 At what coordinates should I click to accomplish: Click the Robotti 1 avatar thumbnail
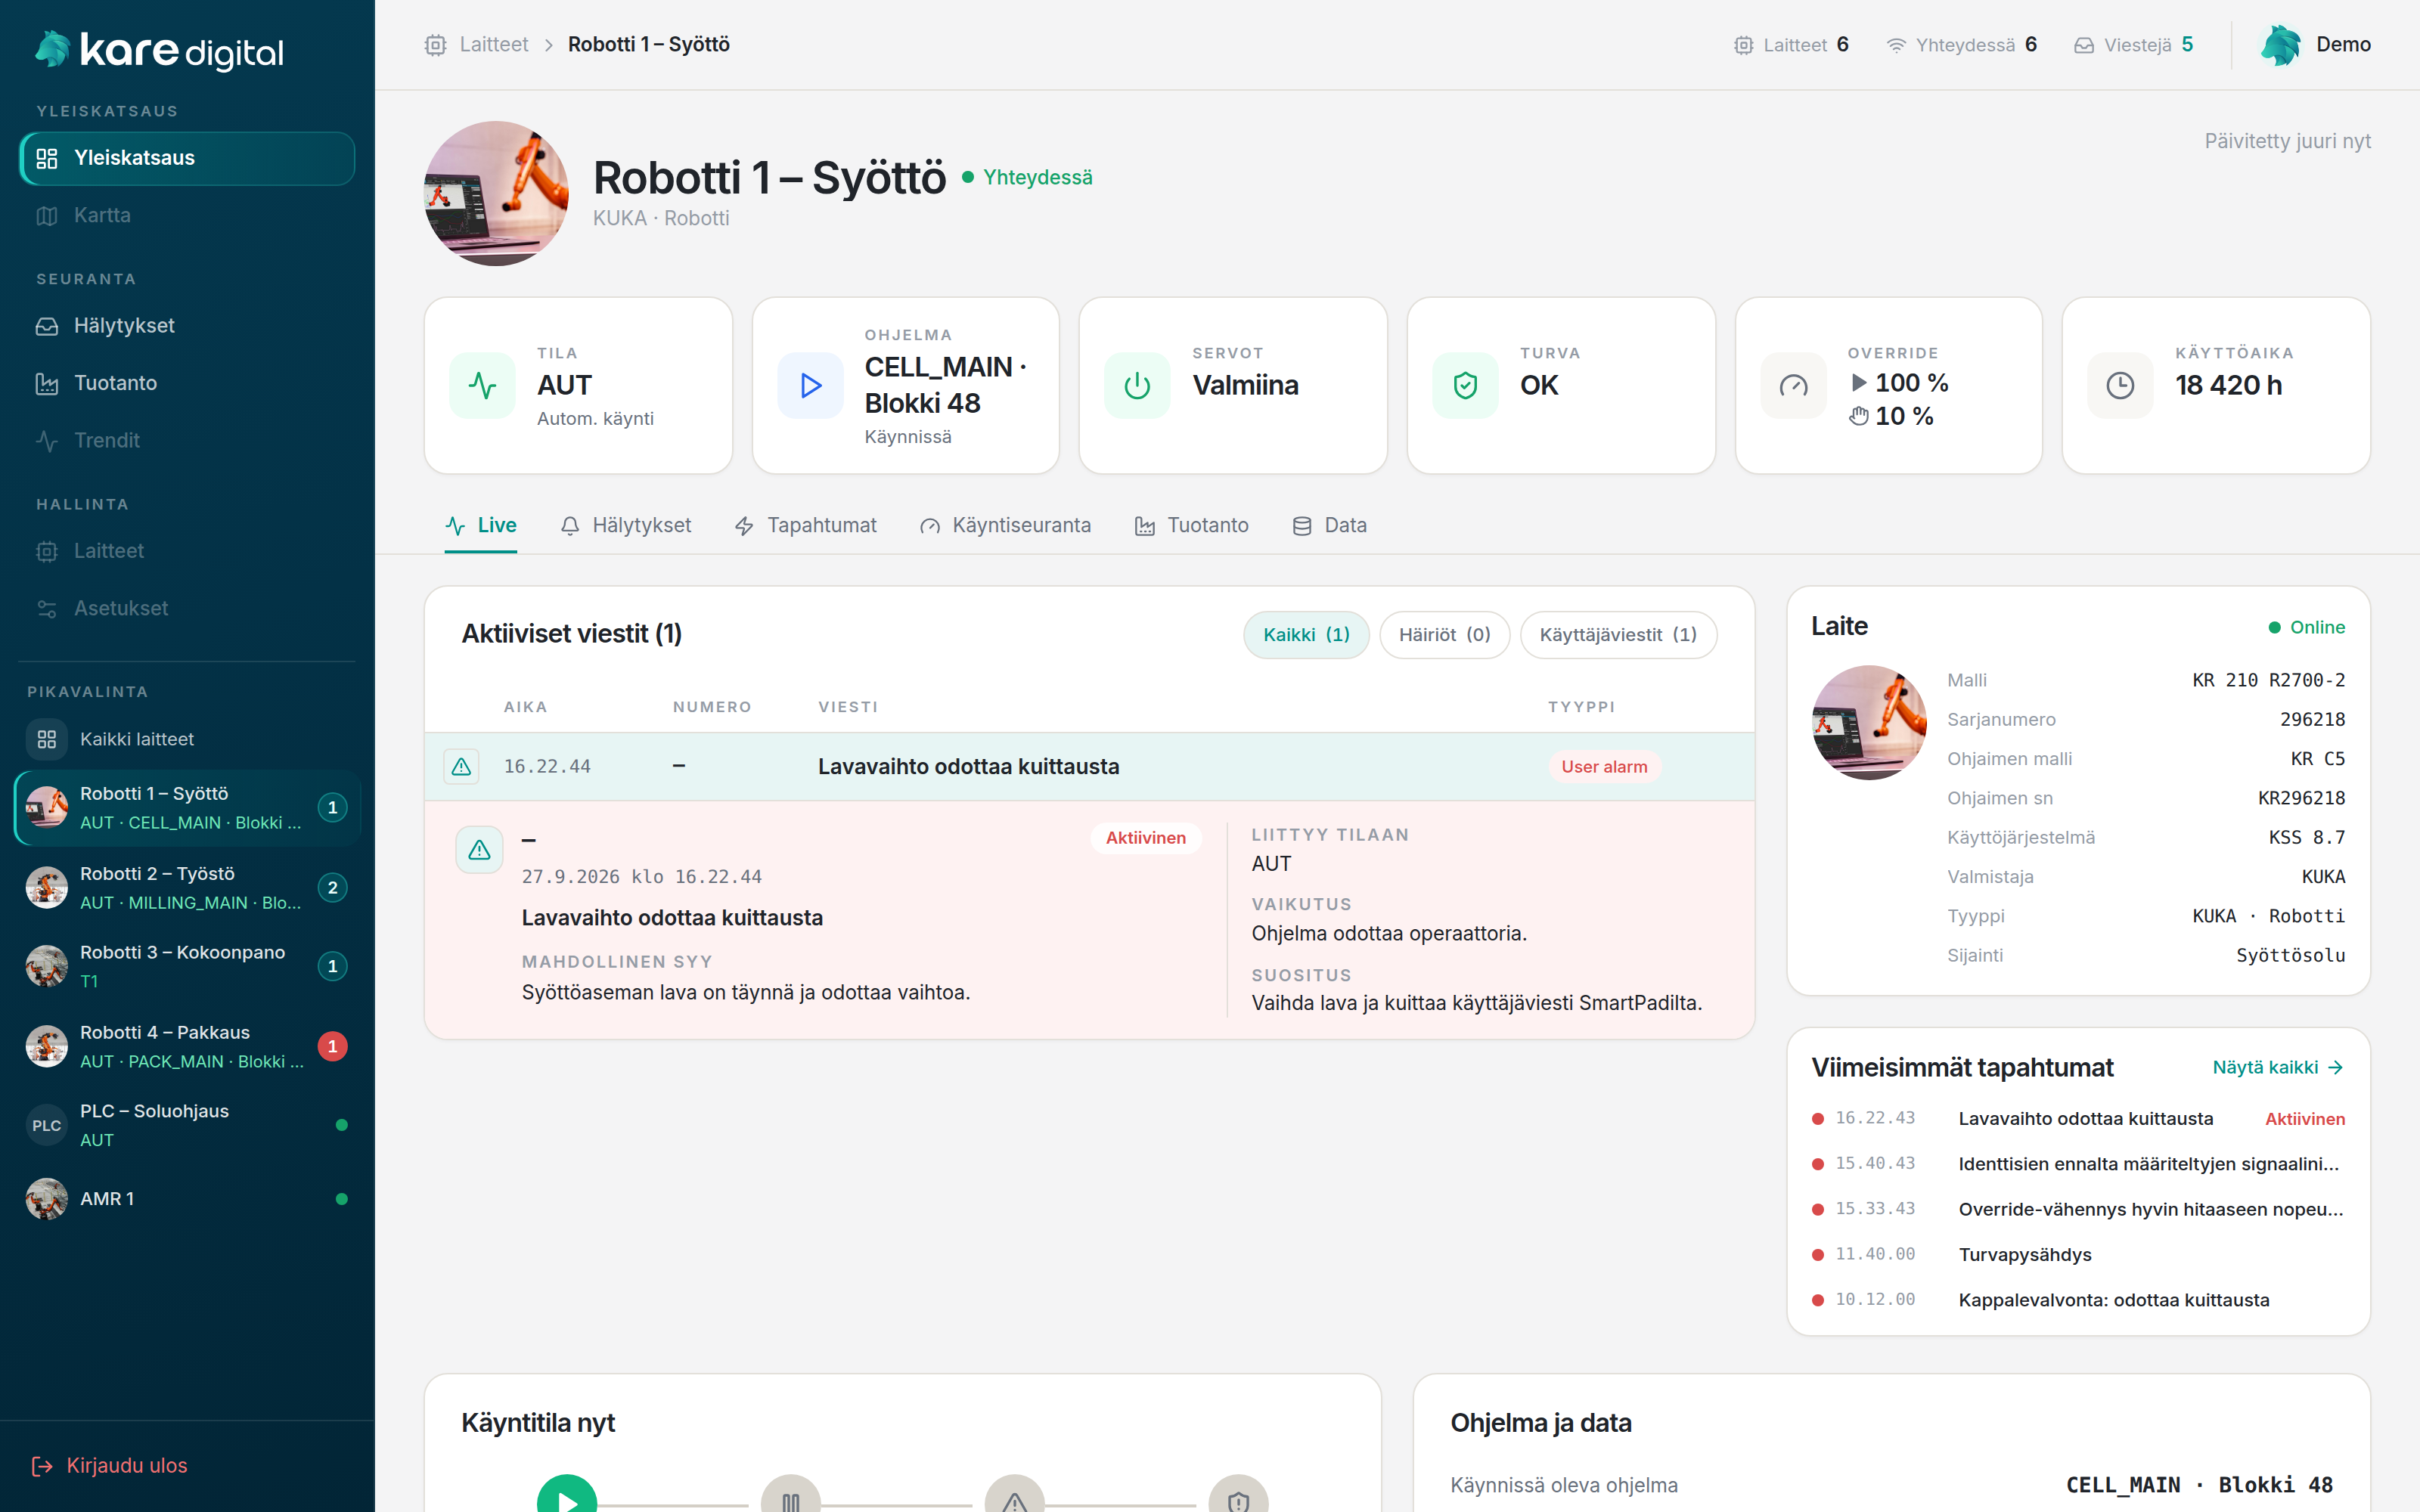[x=497, y=194]
